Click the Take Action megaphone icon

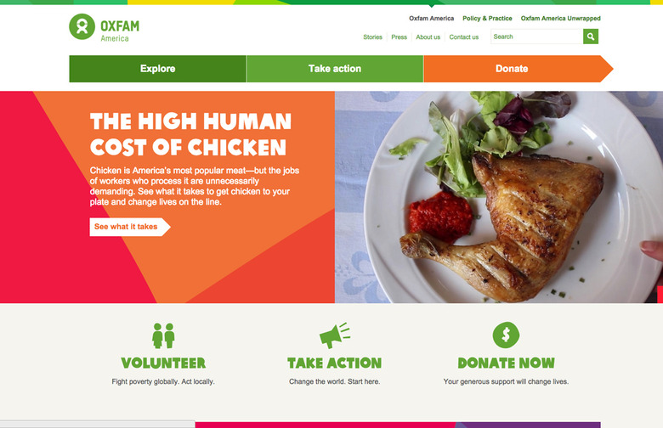334,335
